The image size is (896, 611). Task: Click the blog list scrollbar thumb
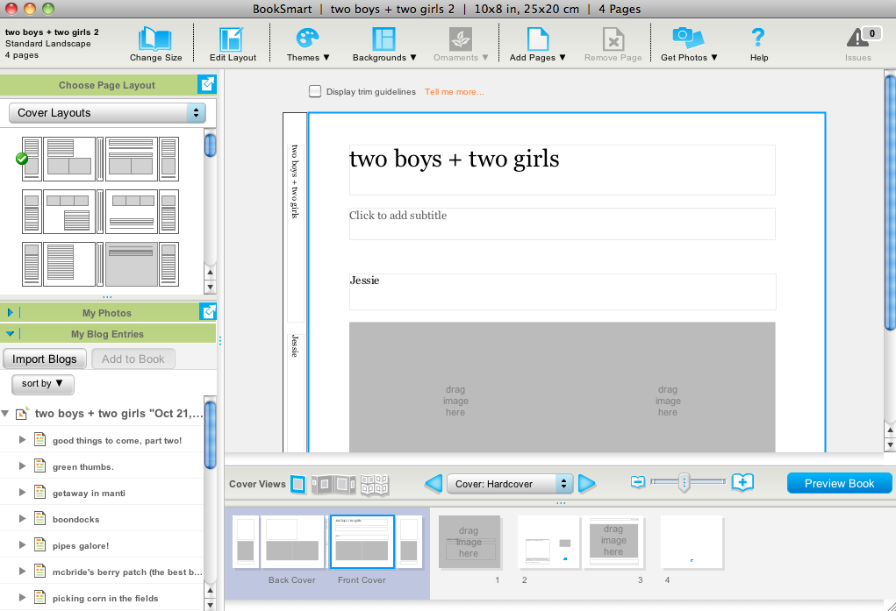211,435
